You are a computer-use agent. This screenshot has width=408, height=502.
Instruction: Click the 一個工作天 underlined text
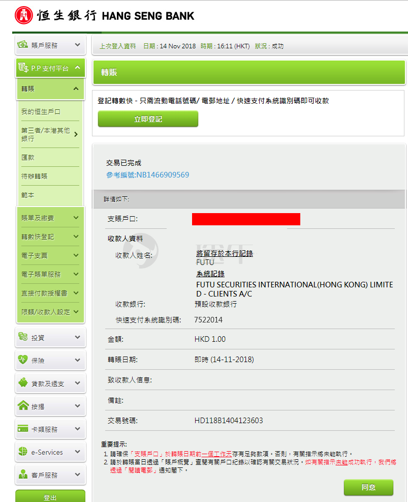point(217,454)
